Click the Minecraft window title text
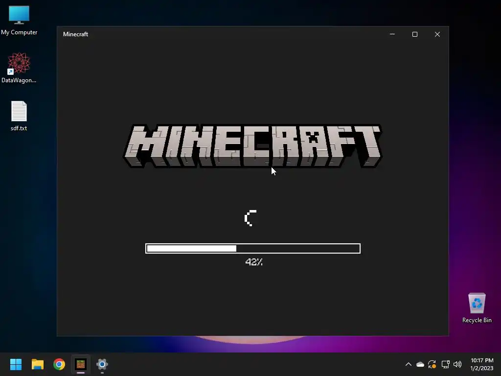 point(75,34)
